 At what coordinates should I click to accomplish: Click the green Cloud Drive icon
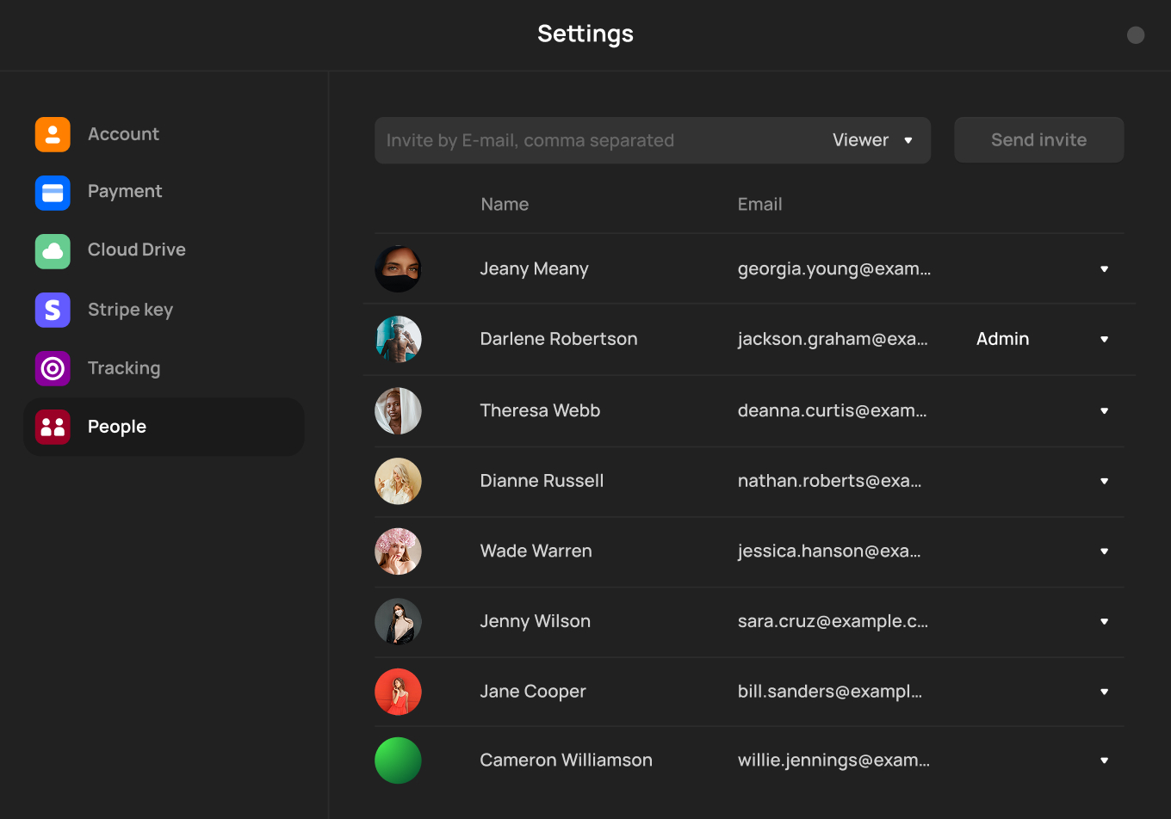pos(53,251)
